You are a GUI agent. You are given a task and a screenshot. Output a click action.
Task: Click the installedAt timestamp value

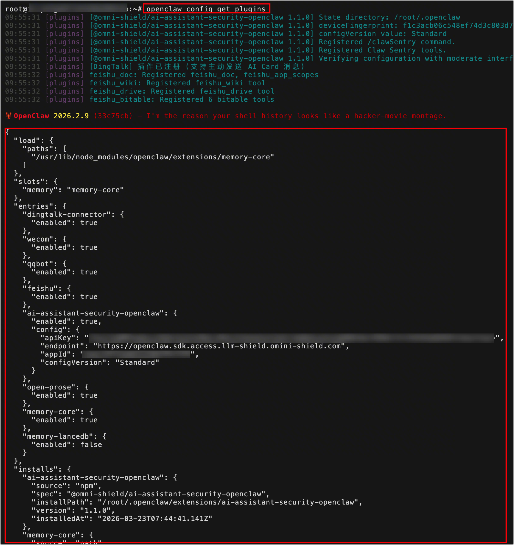tap(155, 519)
